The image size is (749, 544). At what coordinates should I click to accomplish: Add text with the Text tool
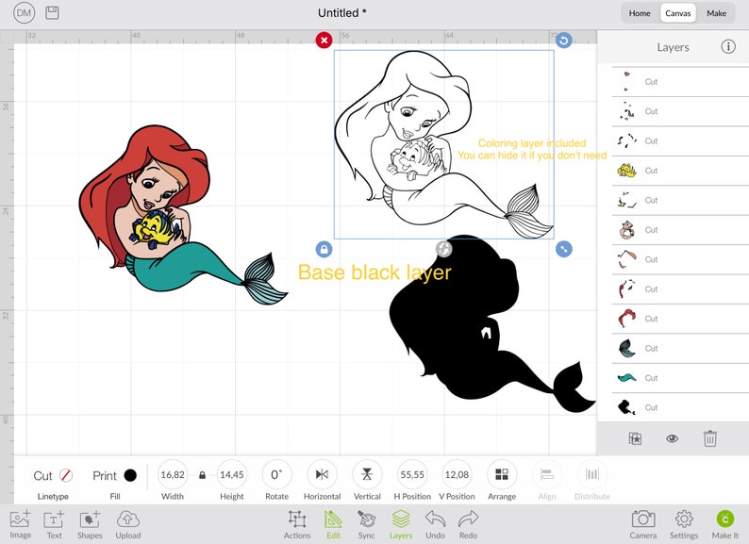point(54,524)
